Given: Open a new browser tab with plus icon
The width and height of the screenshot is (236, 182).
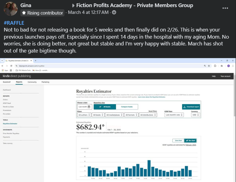Looking at the screenshot, I should [35, 61].
